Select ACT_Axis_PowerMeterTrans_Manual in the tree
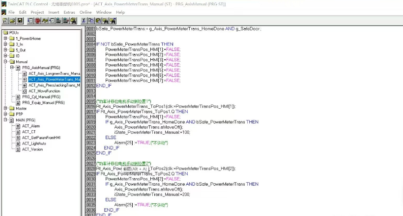This screenshot has height=216, width=403. (54, 79)
